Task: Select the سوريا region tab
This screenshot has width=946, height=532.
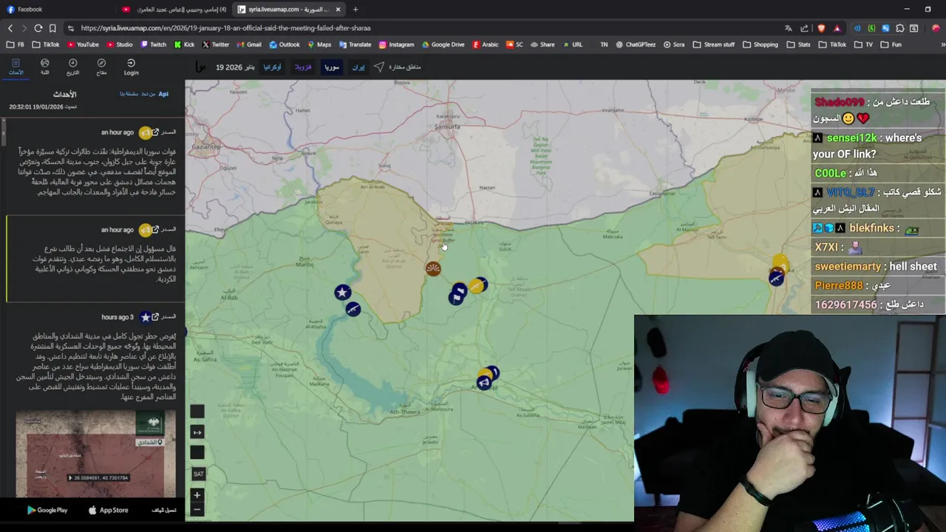Action: click(x=332, y=66)
